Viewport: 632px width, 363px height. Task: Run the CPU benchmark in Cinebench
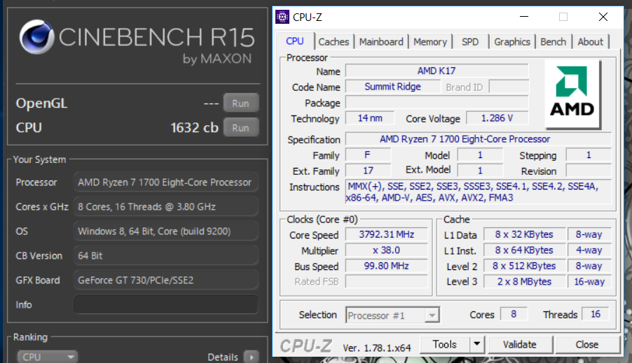(x=240, y=127)
